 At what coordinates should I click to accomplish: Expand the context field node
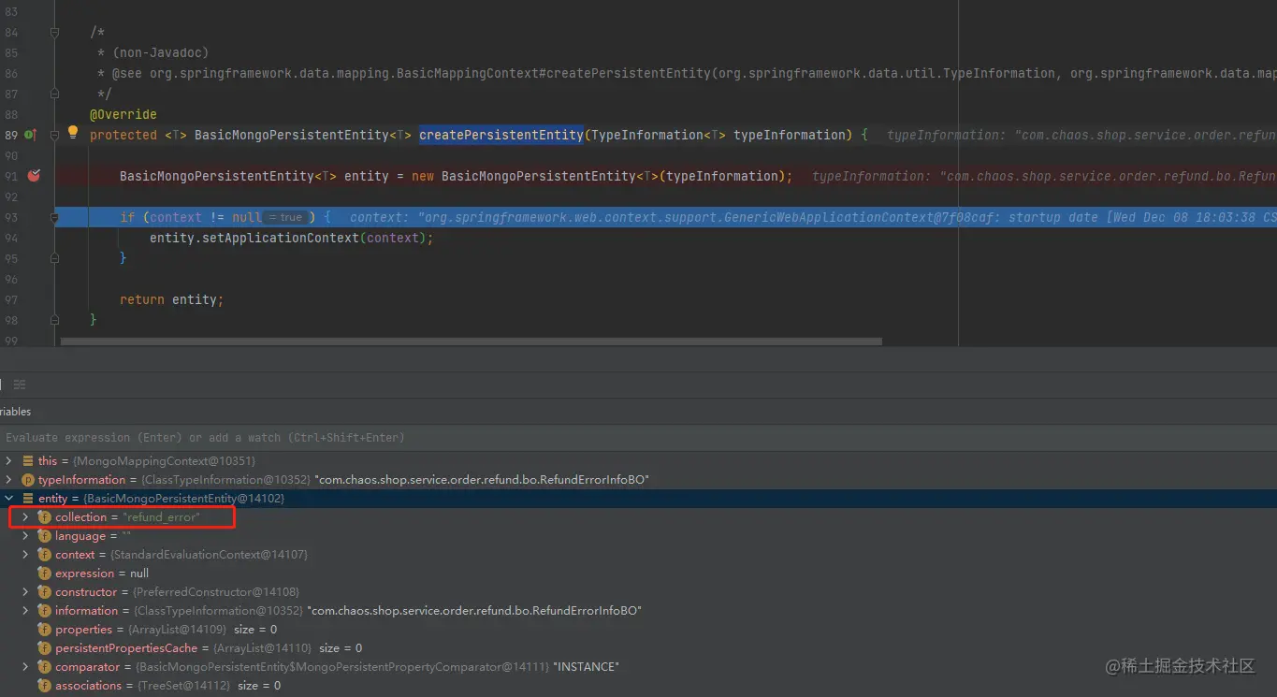25,555
